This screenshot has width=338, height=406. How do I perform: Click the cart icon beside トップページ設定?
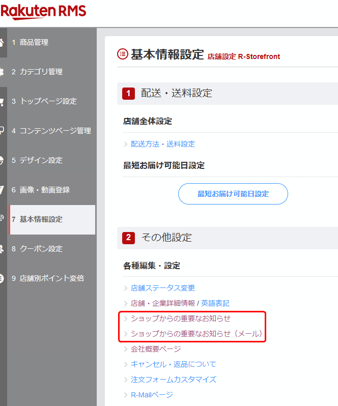[2, 101]
